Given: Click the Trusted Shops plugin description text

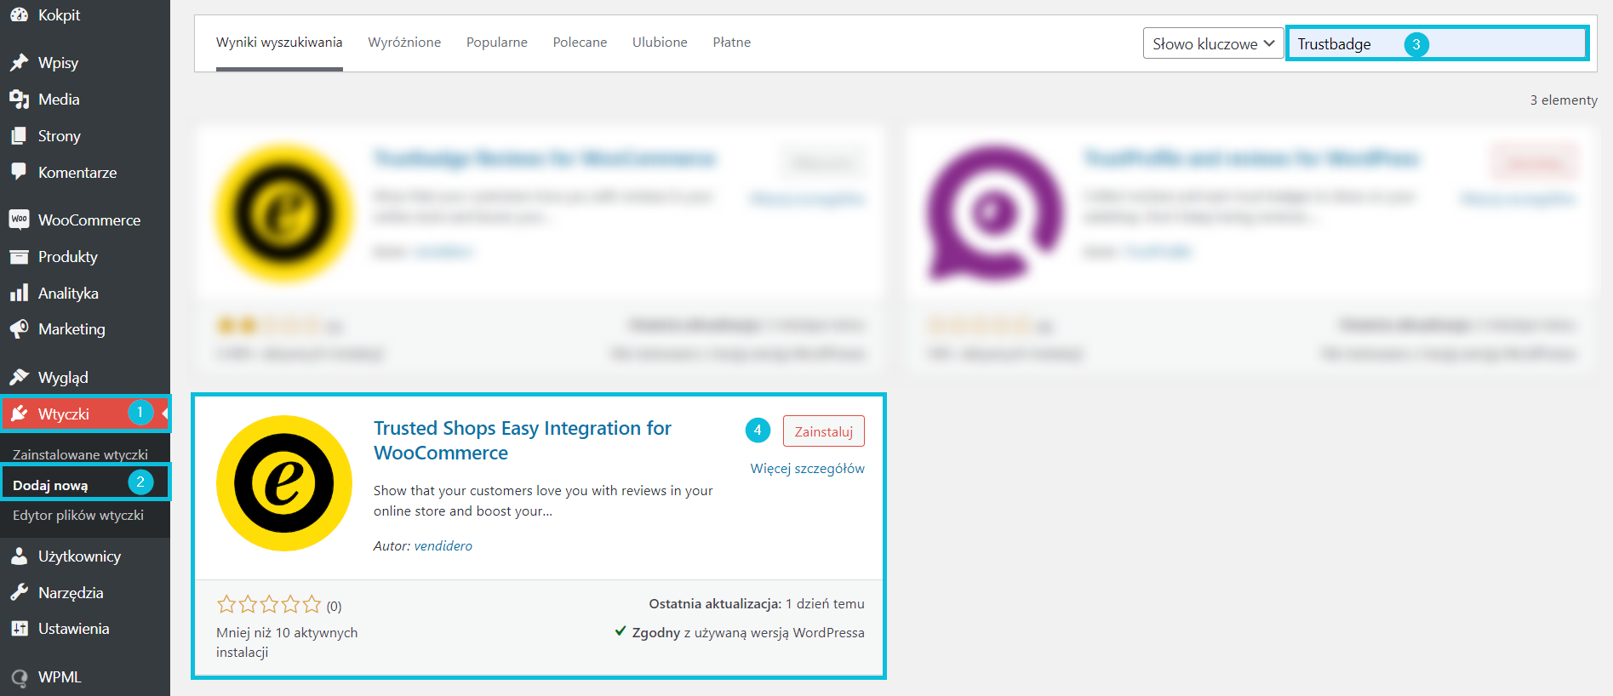Looking at the screenshot, I should 543,501.
